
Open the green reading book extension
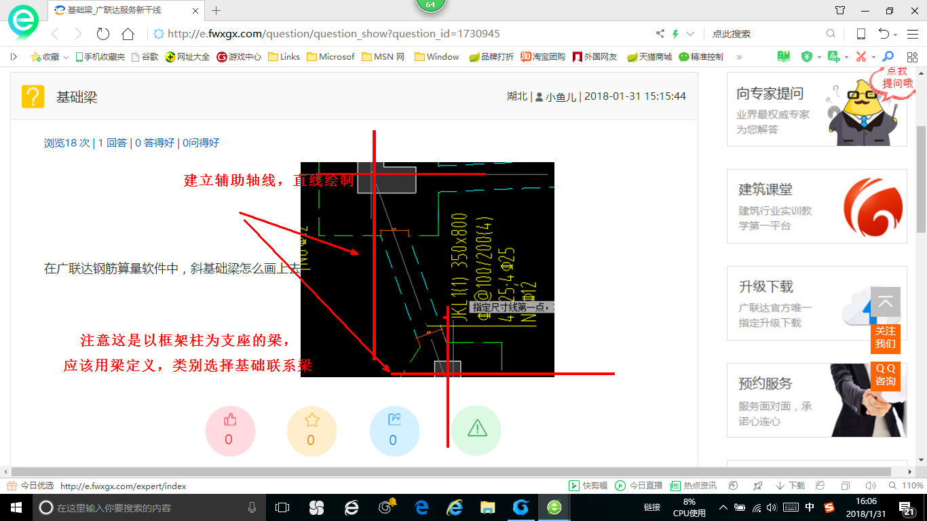coord(784,57)
